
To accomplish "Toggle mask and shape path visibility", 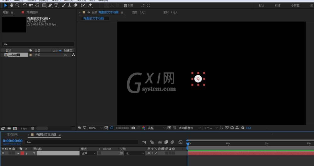I will click(111, 128).
